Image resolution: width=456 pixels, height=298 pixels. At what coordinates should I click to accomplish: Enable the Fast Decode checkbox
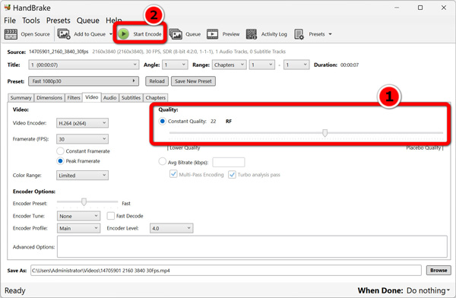[x=110, y=216]
